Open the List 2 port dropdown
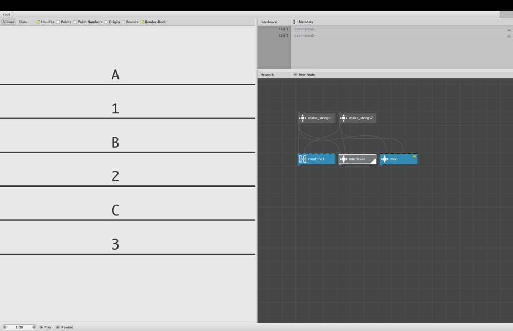The width and height of the screenshot is (513, 331). pyautogui.click(x=509, y=36)
